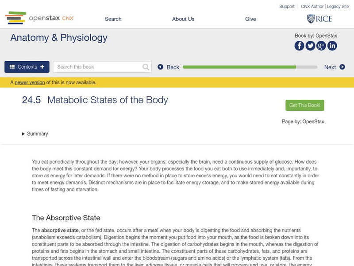
Task: Click the green reading progress bar
Action: pos(239,67)
